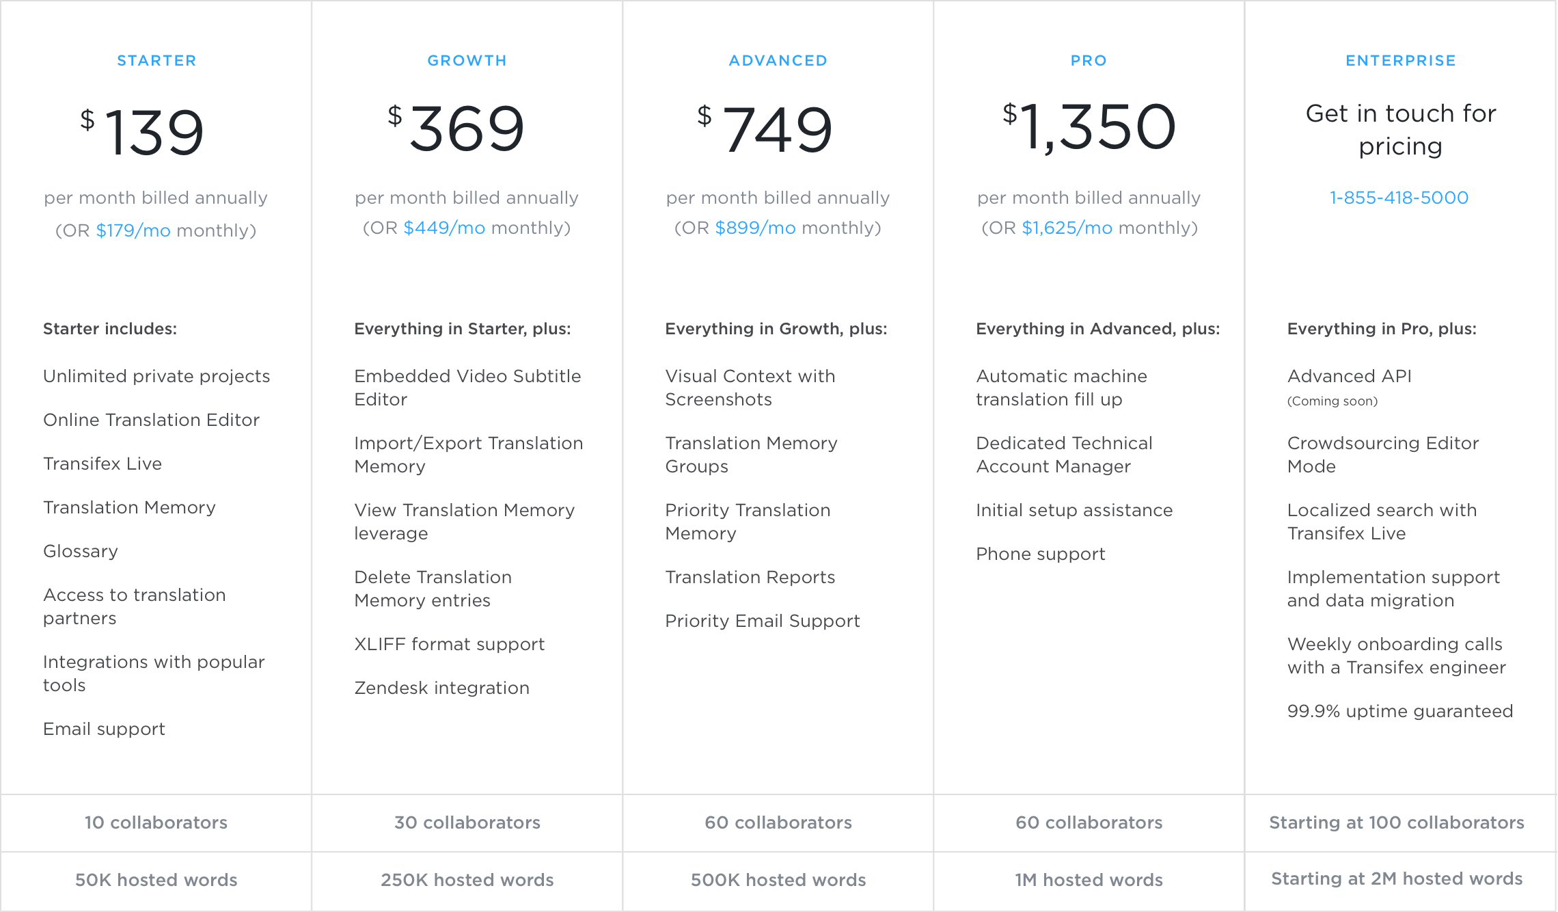
Task: Click the $1,625/mo monthly price link
Action: pos(1067,228)
